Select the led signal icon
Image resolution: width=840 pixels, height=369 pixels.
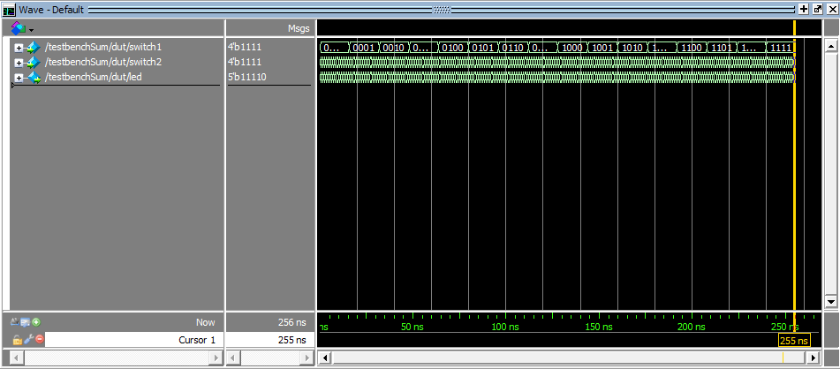click(x=33, y=78)
